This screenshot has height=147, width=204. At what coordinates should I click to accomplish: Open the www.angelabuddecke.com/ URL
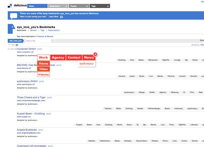[x=29, y=133]
